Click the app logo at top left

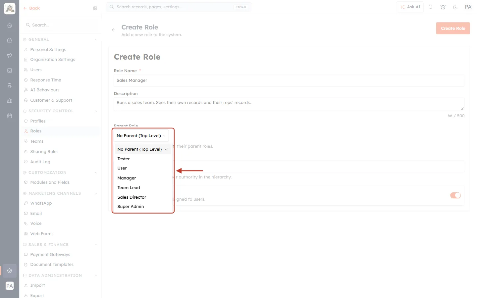10,9
